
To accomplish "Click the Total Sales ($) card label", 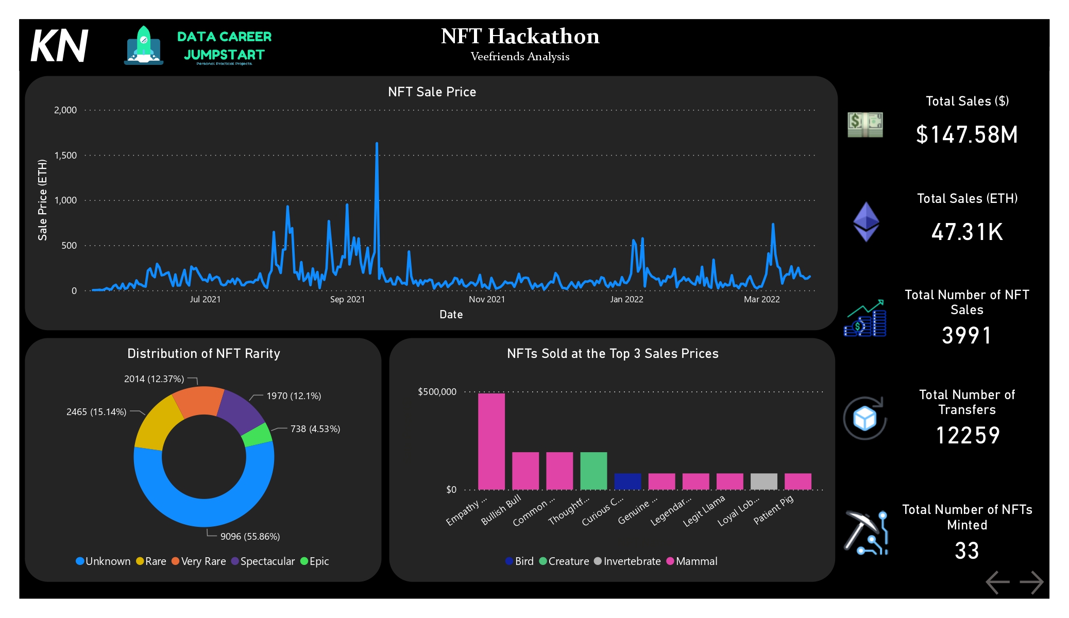I will (967, 101).
